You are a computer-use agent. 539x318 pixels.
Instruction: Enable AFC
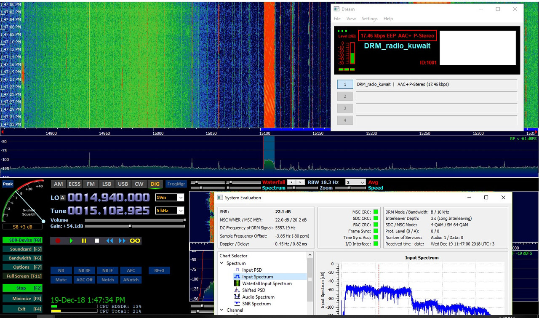point(131,270)
